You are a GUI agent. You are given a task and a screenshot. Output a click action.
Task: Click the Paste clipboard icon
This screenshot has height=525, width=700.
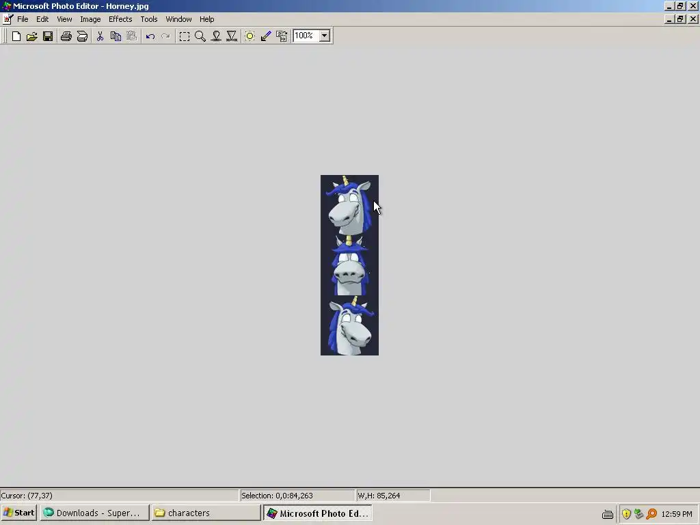131,36
